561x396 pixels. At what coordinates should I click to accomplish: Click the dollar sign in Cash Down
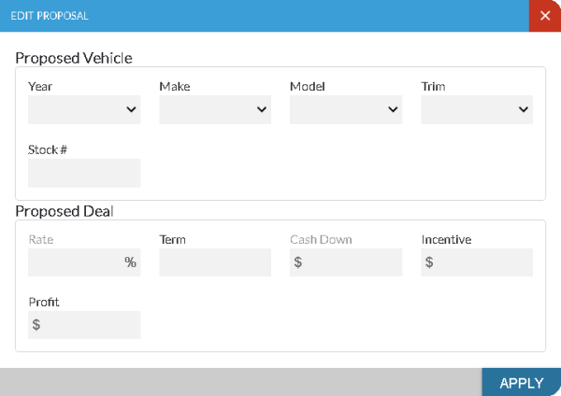point(298,262)
